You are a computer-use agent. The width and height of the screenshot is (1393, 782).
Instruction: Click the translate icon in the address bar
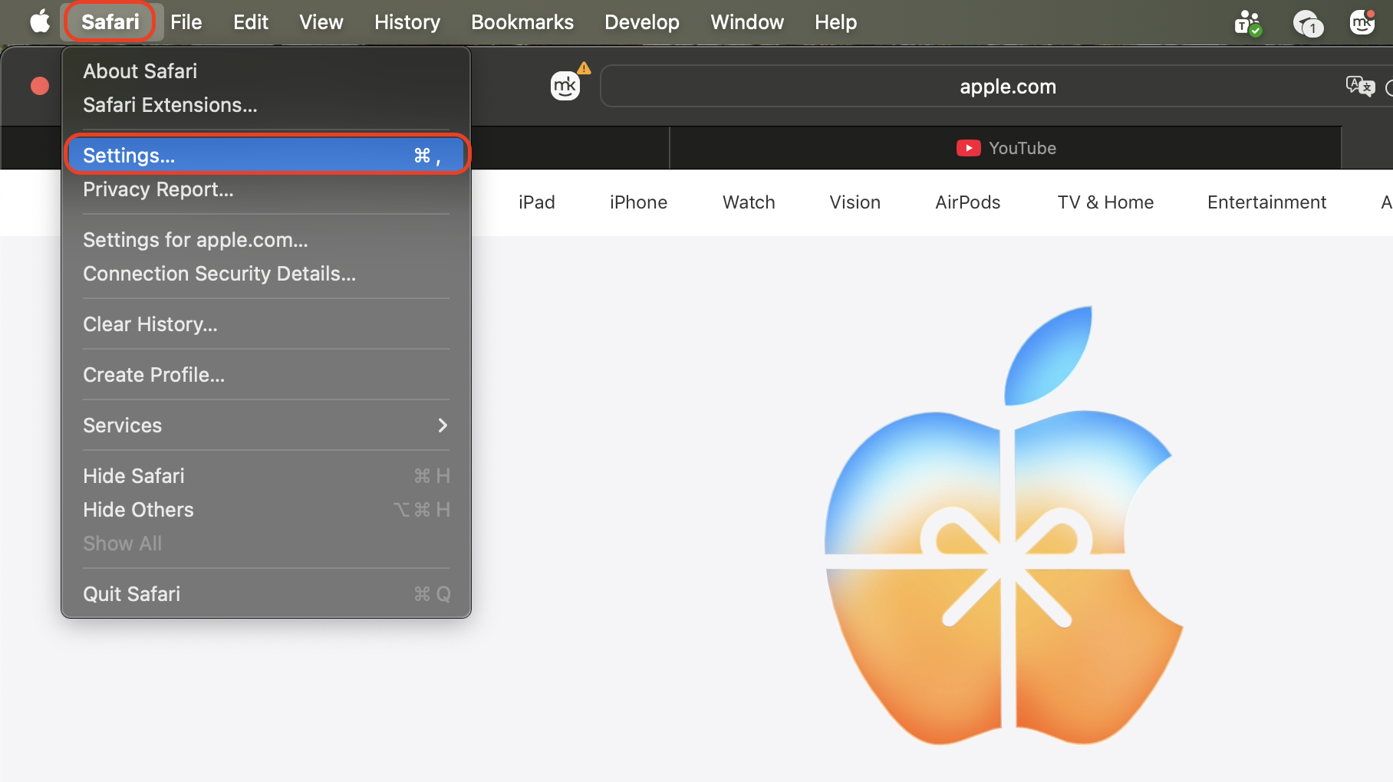[1360, 86]
